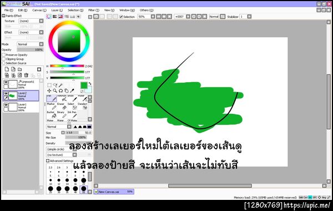Create a new layer folder
The height and width of the screenshot is (211, 333).
point(20,69)
